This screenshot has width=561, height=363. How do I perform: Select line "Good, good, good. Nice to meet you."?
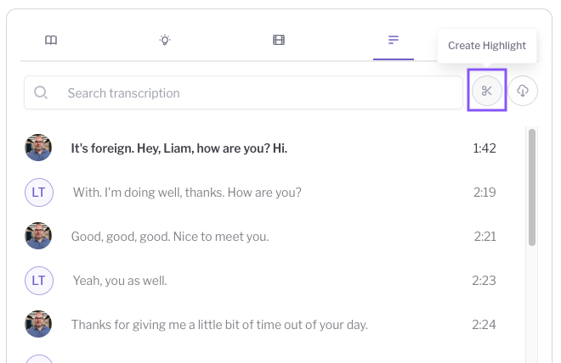click(170, 237)
